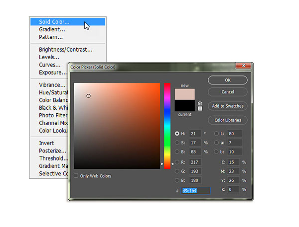Confirm color with the OK button

[x=228, y=80]
